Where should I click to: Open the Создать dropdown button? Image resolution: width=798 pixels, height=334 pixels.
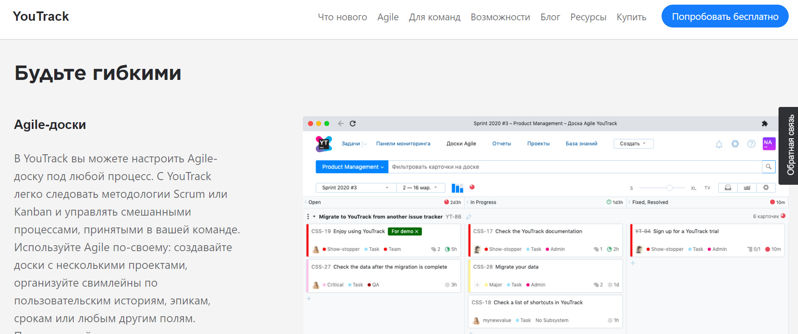(x=634, y=144)
